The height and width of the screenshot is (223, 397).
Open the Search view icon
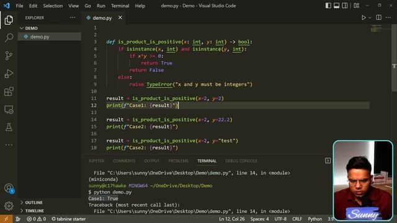tap(9, 38)
